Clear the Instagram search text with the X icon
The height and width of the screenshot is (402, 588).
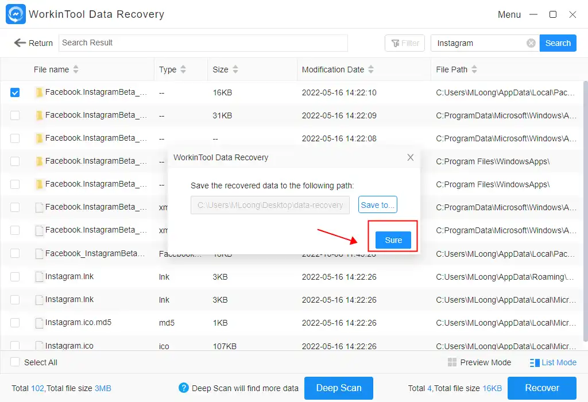(531, 43)
